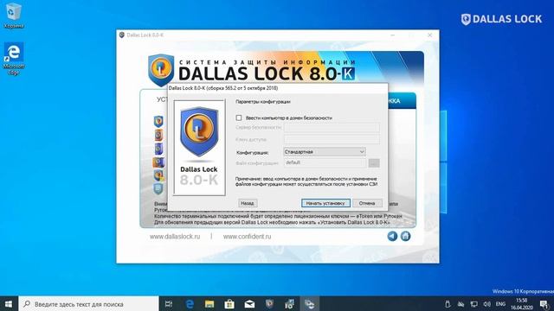Viewport: 554px width, 311px height.
Task: Click the installer taskbar icon next to shield
Action: pos(289,304)
